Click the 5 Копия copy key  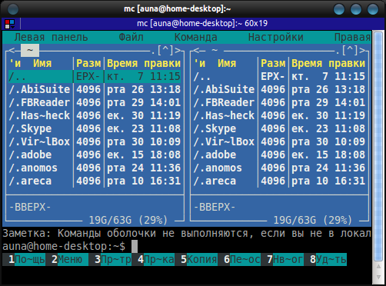pos(196,259)
